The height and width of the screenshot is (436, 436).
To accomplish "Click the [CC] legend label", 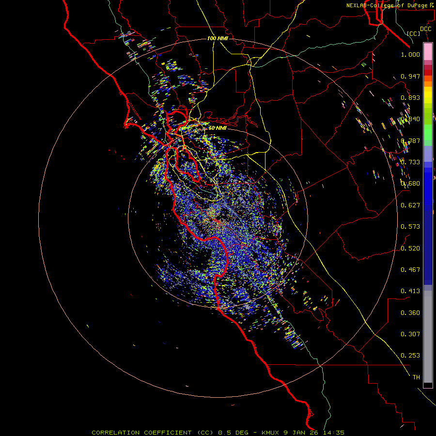I will point(414,33).
